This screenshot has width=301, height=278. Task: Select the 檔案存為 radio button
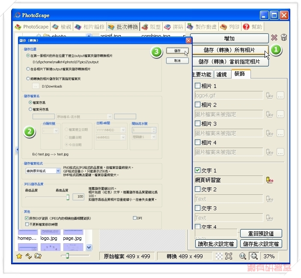pyautogui.click(x=30, y=103)
